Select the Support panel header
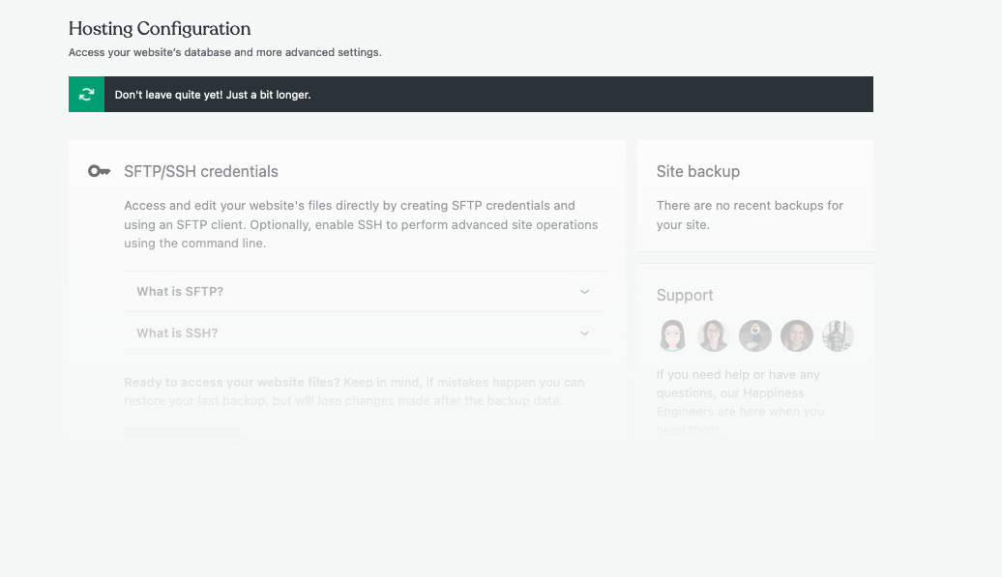 685,295
